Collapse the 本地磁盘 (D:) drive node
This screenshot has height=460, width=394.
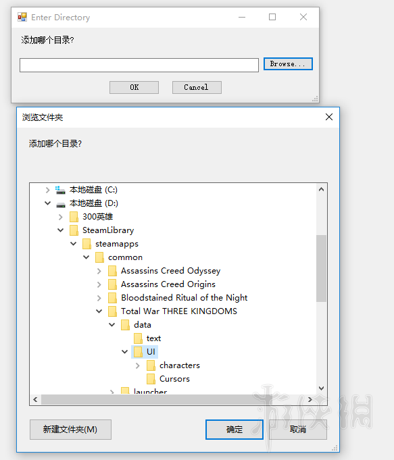click(47, 203)
